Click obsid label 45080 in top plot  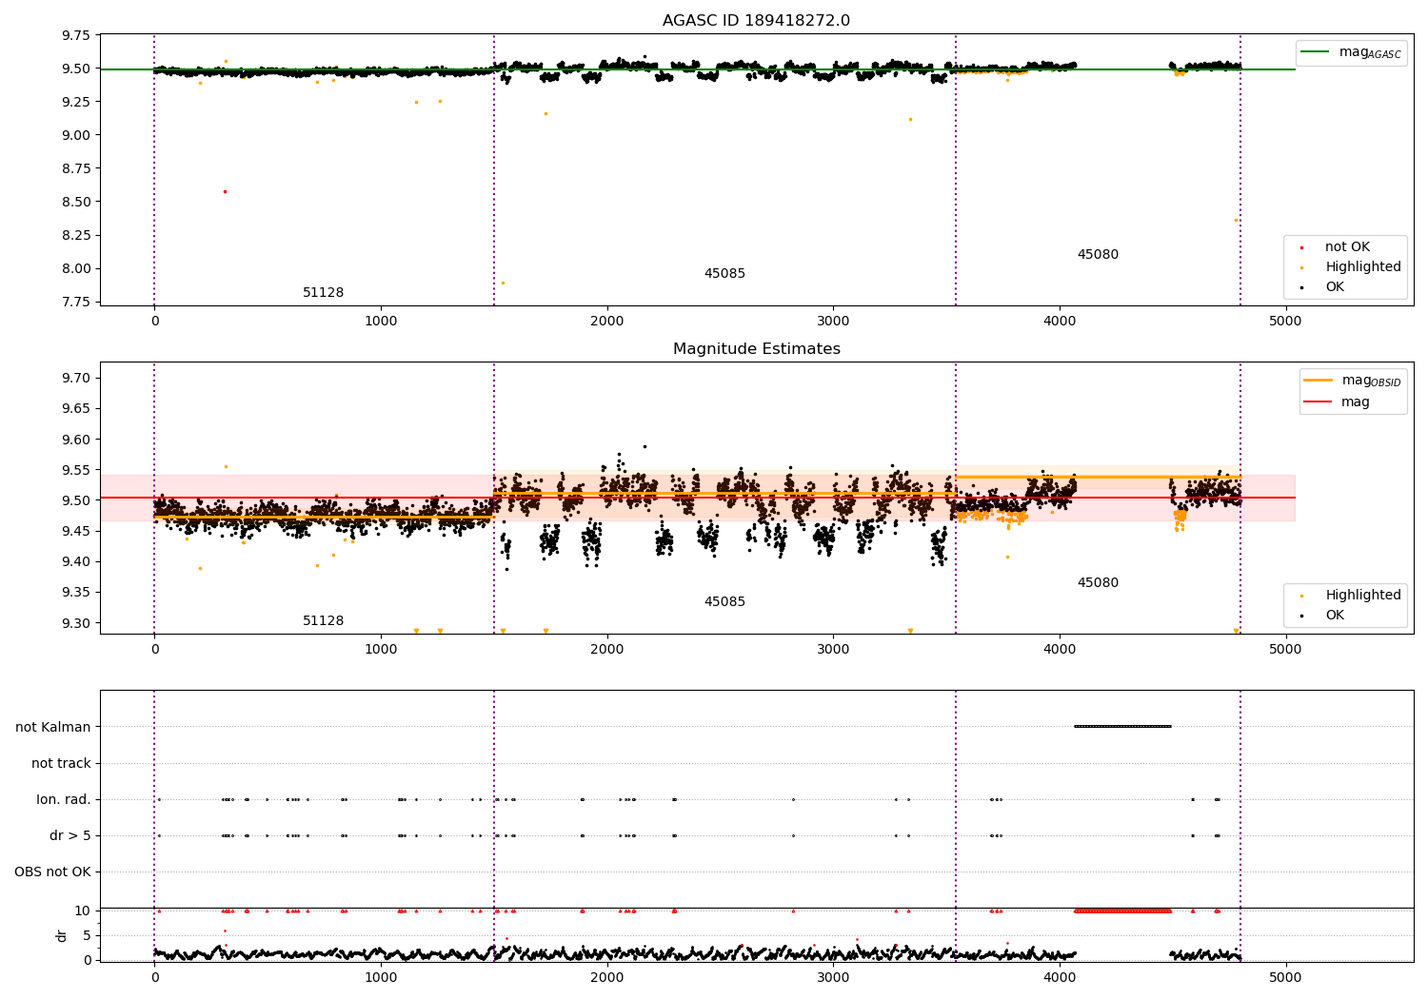point(1098,255)
